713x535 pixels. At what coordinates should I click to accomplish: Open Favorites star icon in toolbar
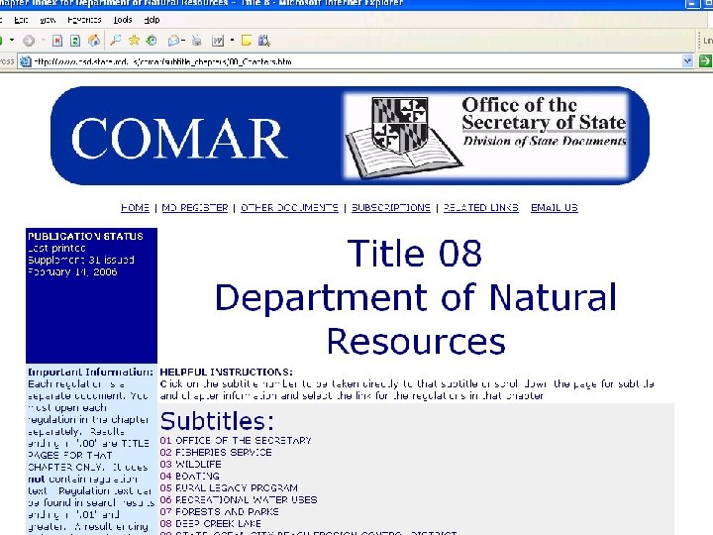click(x=134, y=41)
